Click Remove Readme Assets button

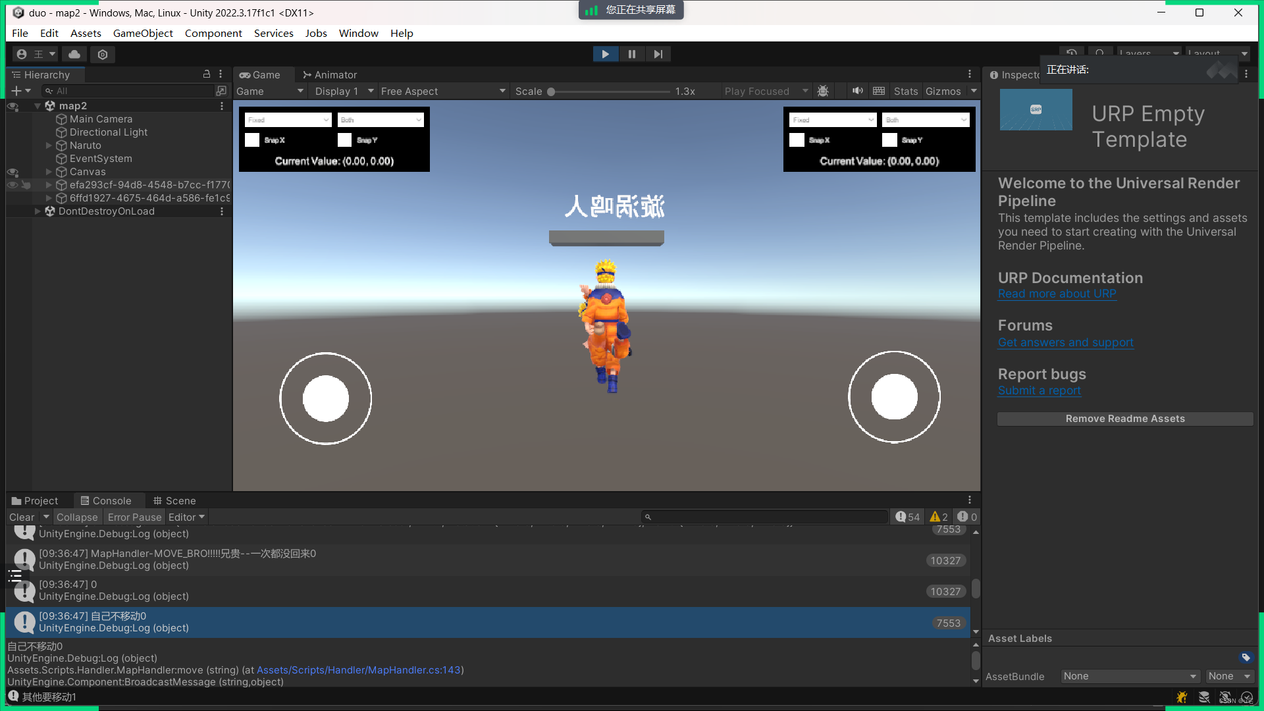tap(1124, 419)
